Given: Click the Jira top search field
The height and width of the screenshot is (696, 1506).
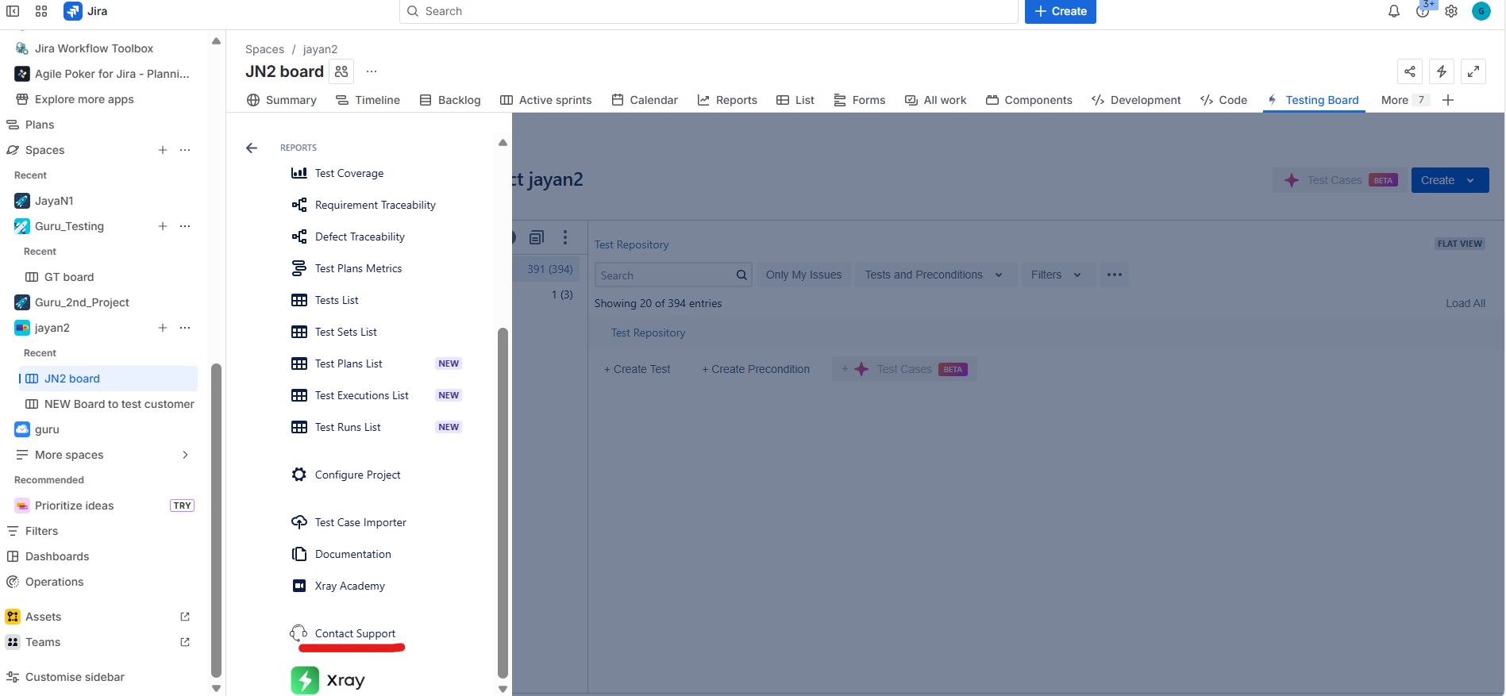Looking at the screenshot, I should [x=708, y=11].
